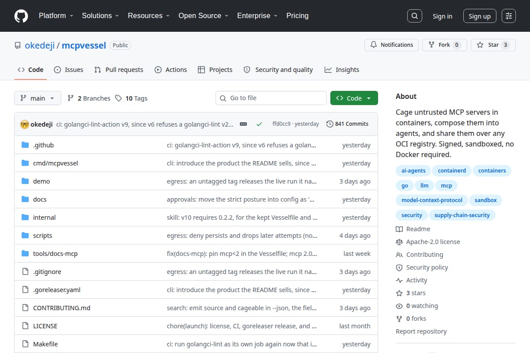
Task: Click the repository icon before okedeji
Action: click(18, 45)
